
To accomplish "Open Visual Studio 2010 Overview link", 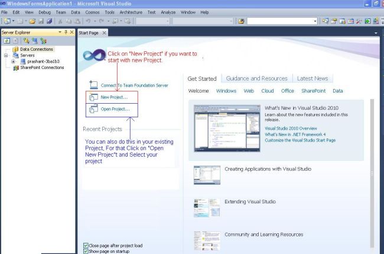I will [291, 128].
